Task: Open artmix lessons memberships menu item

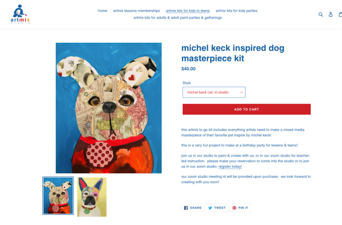Action: click(136, 11)
